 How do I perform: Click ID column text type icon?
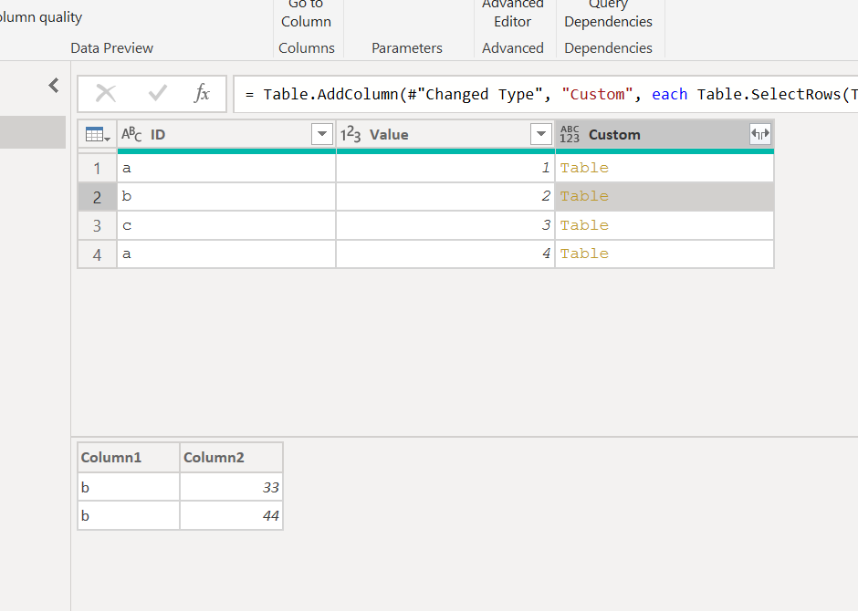(131, 134)
